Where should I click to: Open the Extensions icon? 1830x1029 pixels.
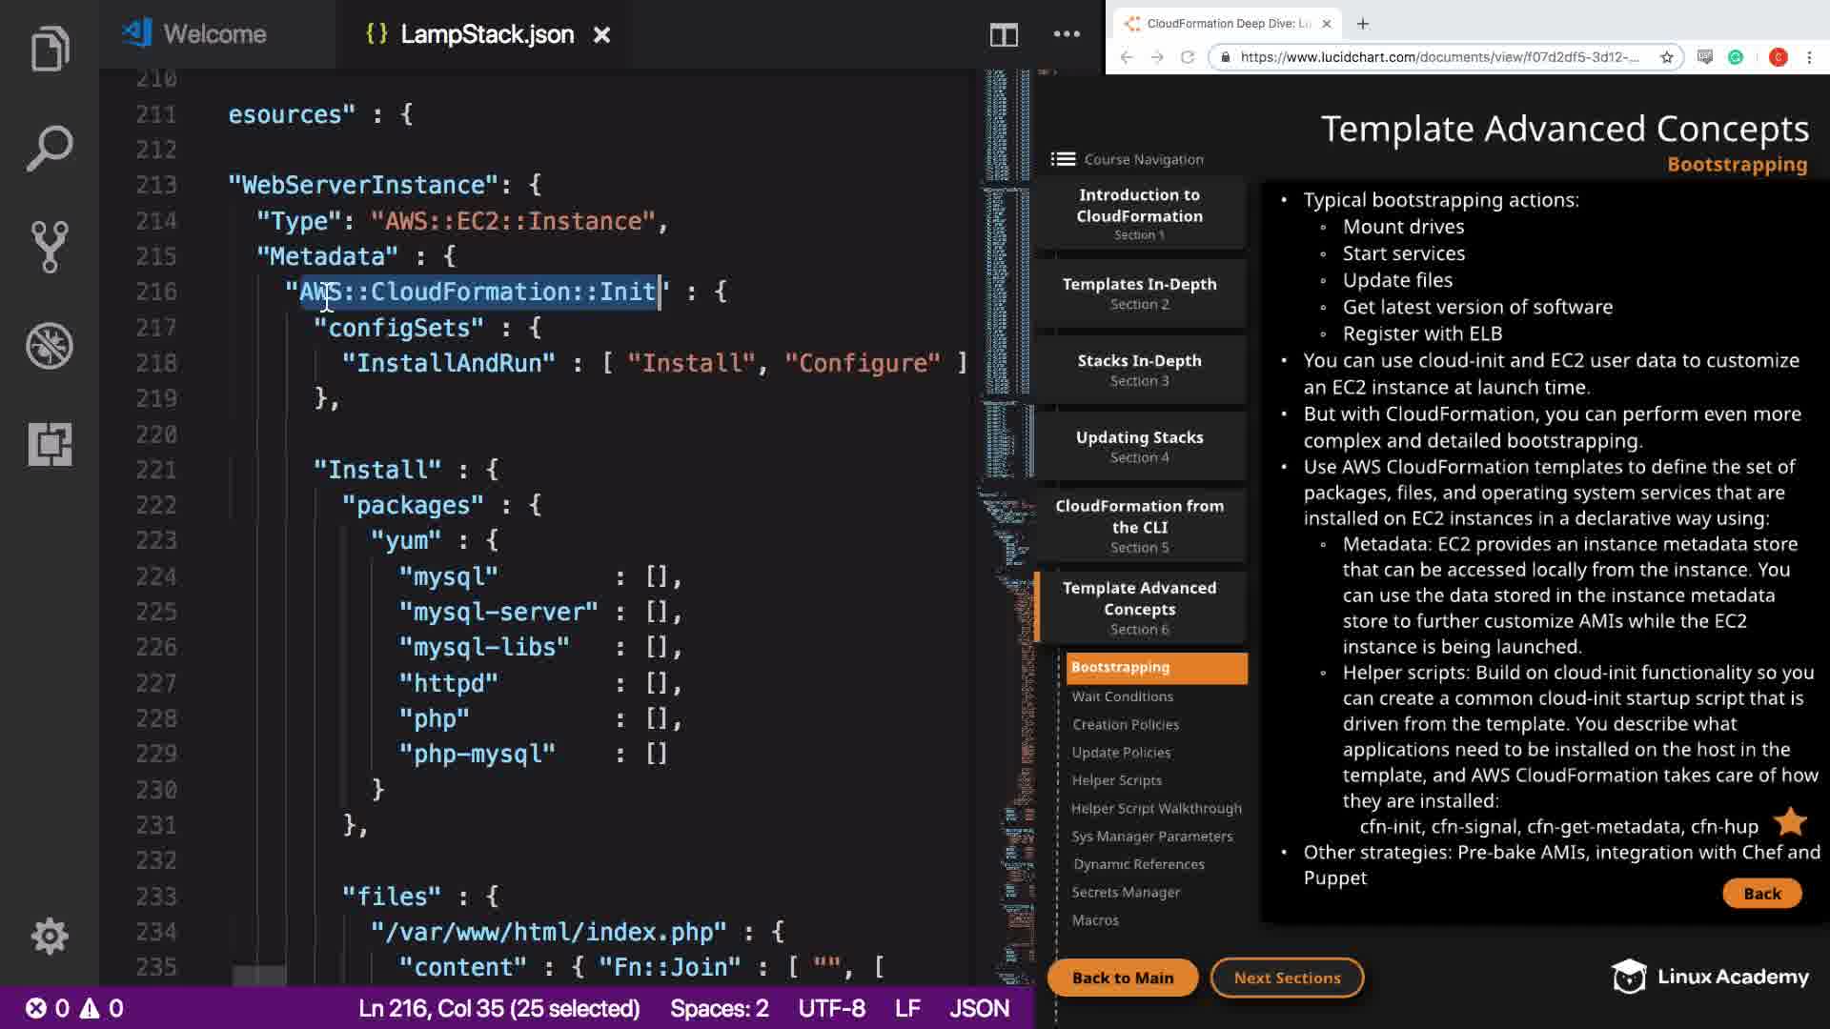pos(50,444)
